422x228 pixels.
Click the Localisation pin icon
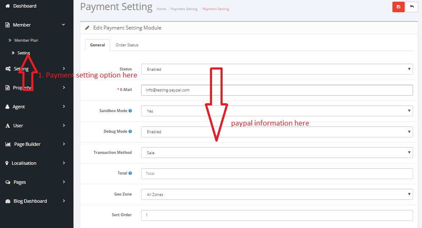point(7,163)
